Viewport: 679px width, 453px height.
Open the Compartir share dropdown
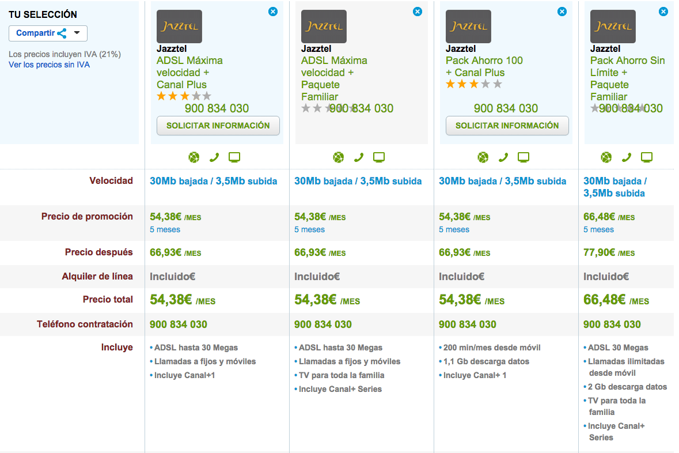pos(48,33)
